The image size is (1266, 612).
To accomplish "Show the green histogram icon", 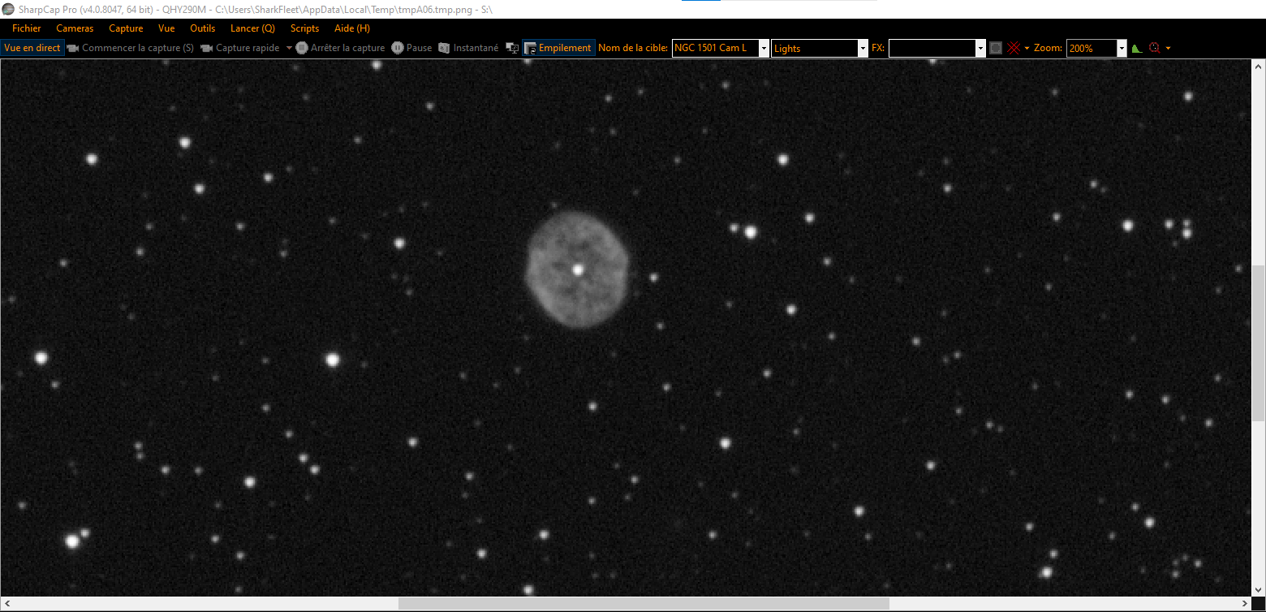I will pos(1137,48).
